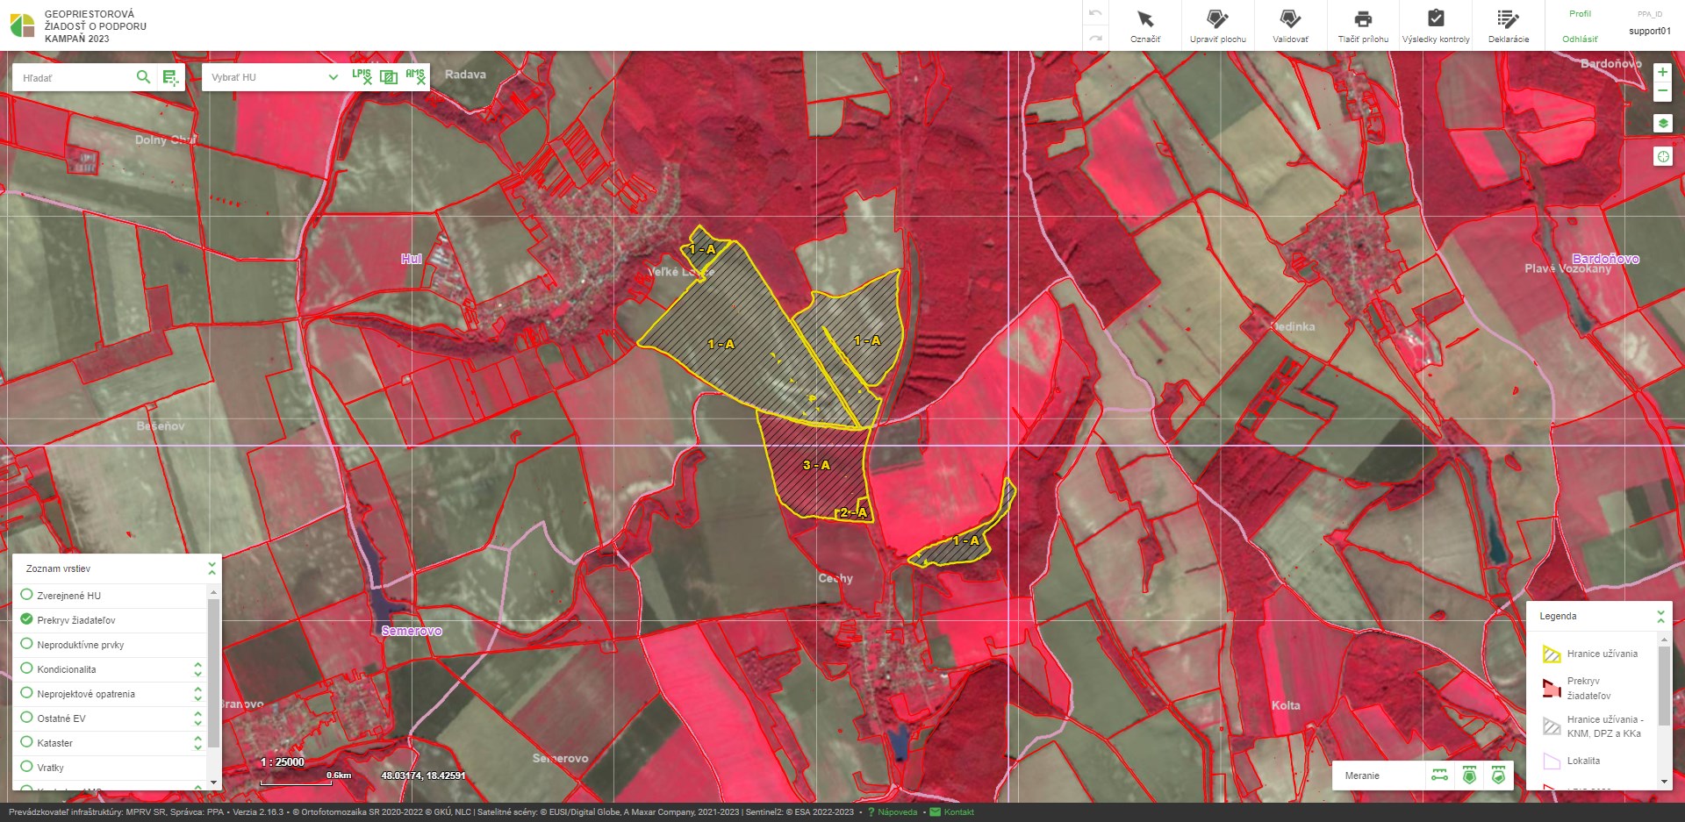Click Tlačiť prílohu print icon
The image size is (1685, 822).
pos(1363,18)
